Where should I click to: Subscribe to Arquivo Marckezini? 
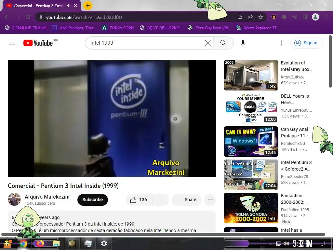tap(93, 200)
